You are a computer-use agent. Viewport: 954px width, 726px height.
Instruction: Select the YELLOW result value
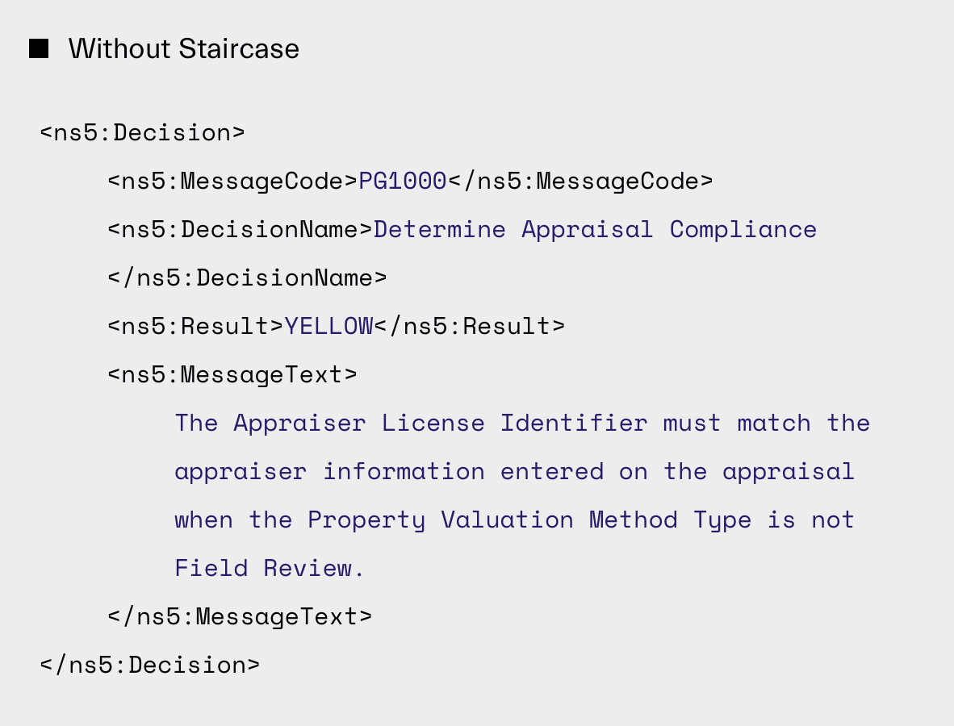click(x=329, y=327)
